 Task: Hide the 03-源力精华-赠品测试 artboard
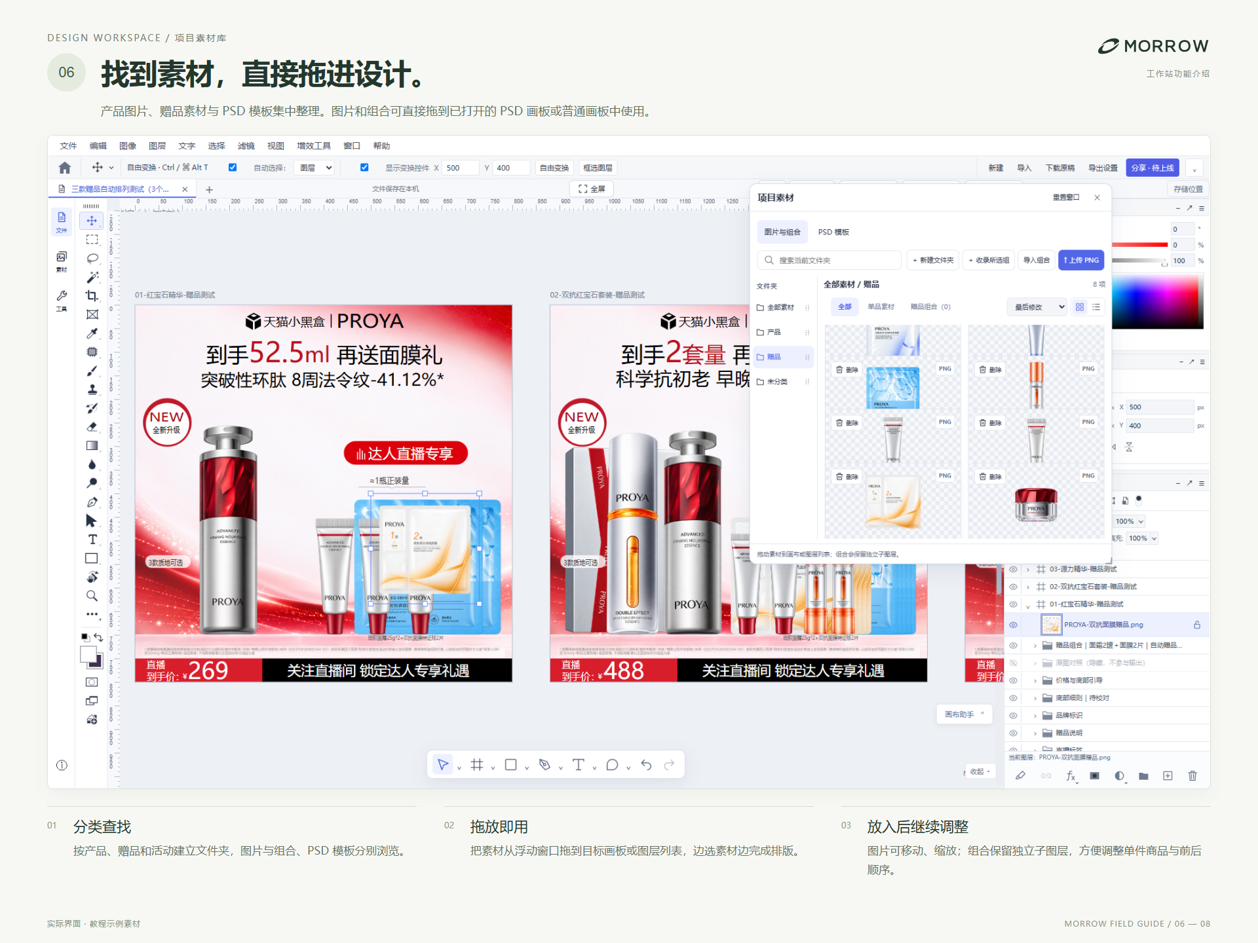pos(1013,569)
